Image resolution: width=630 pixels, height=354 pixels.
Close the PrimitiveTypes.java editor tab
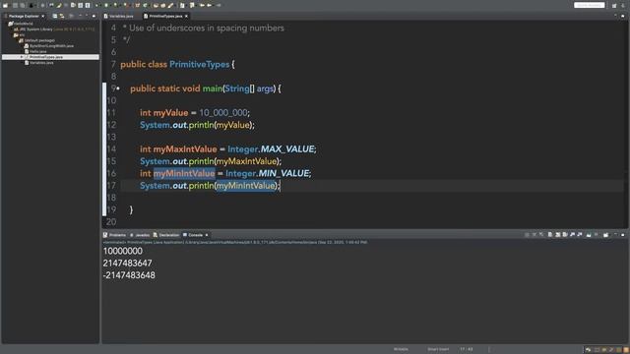point(186,16)
